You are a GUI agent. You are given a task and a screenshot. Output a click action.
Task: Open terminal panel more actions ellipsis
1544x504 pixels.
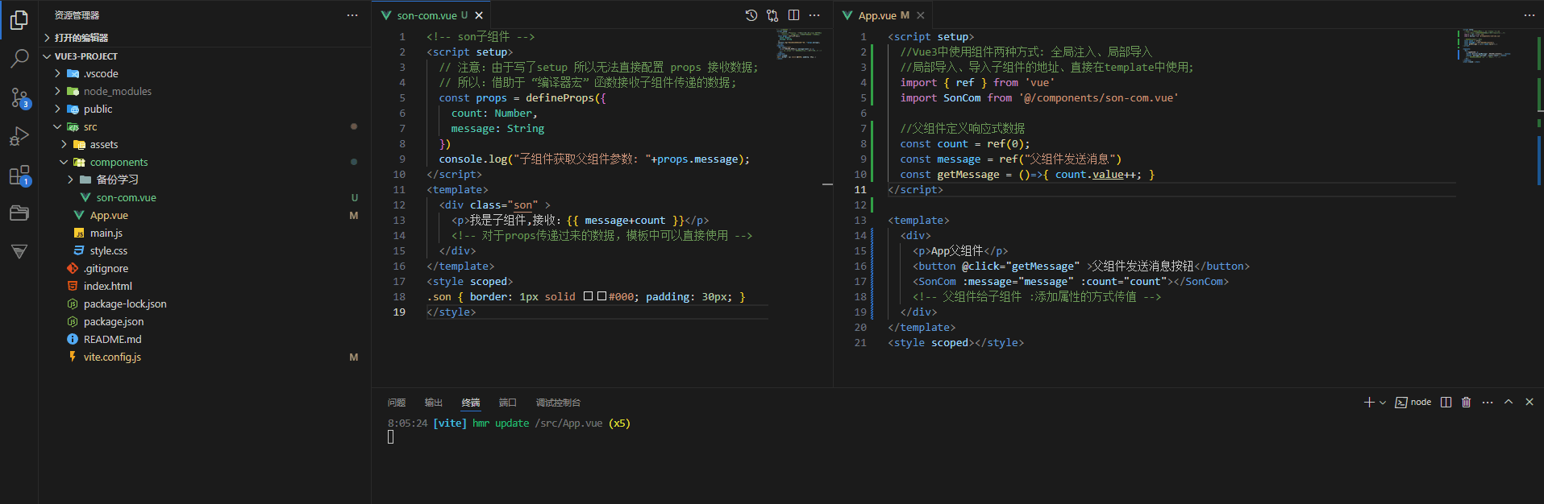point(1488,402)
